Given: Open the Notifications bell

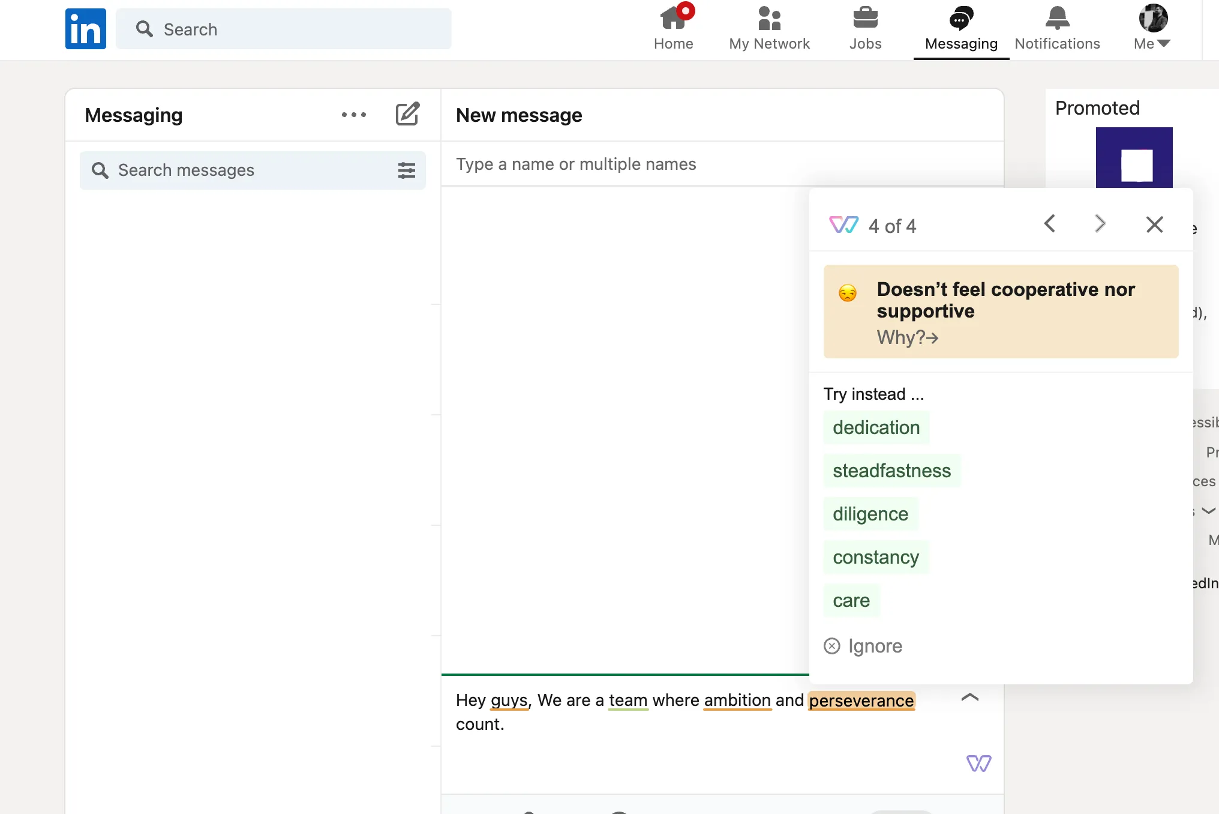Looking at the screenshot, I should click(x=1057, y=28).
